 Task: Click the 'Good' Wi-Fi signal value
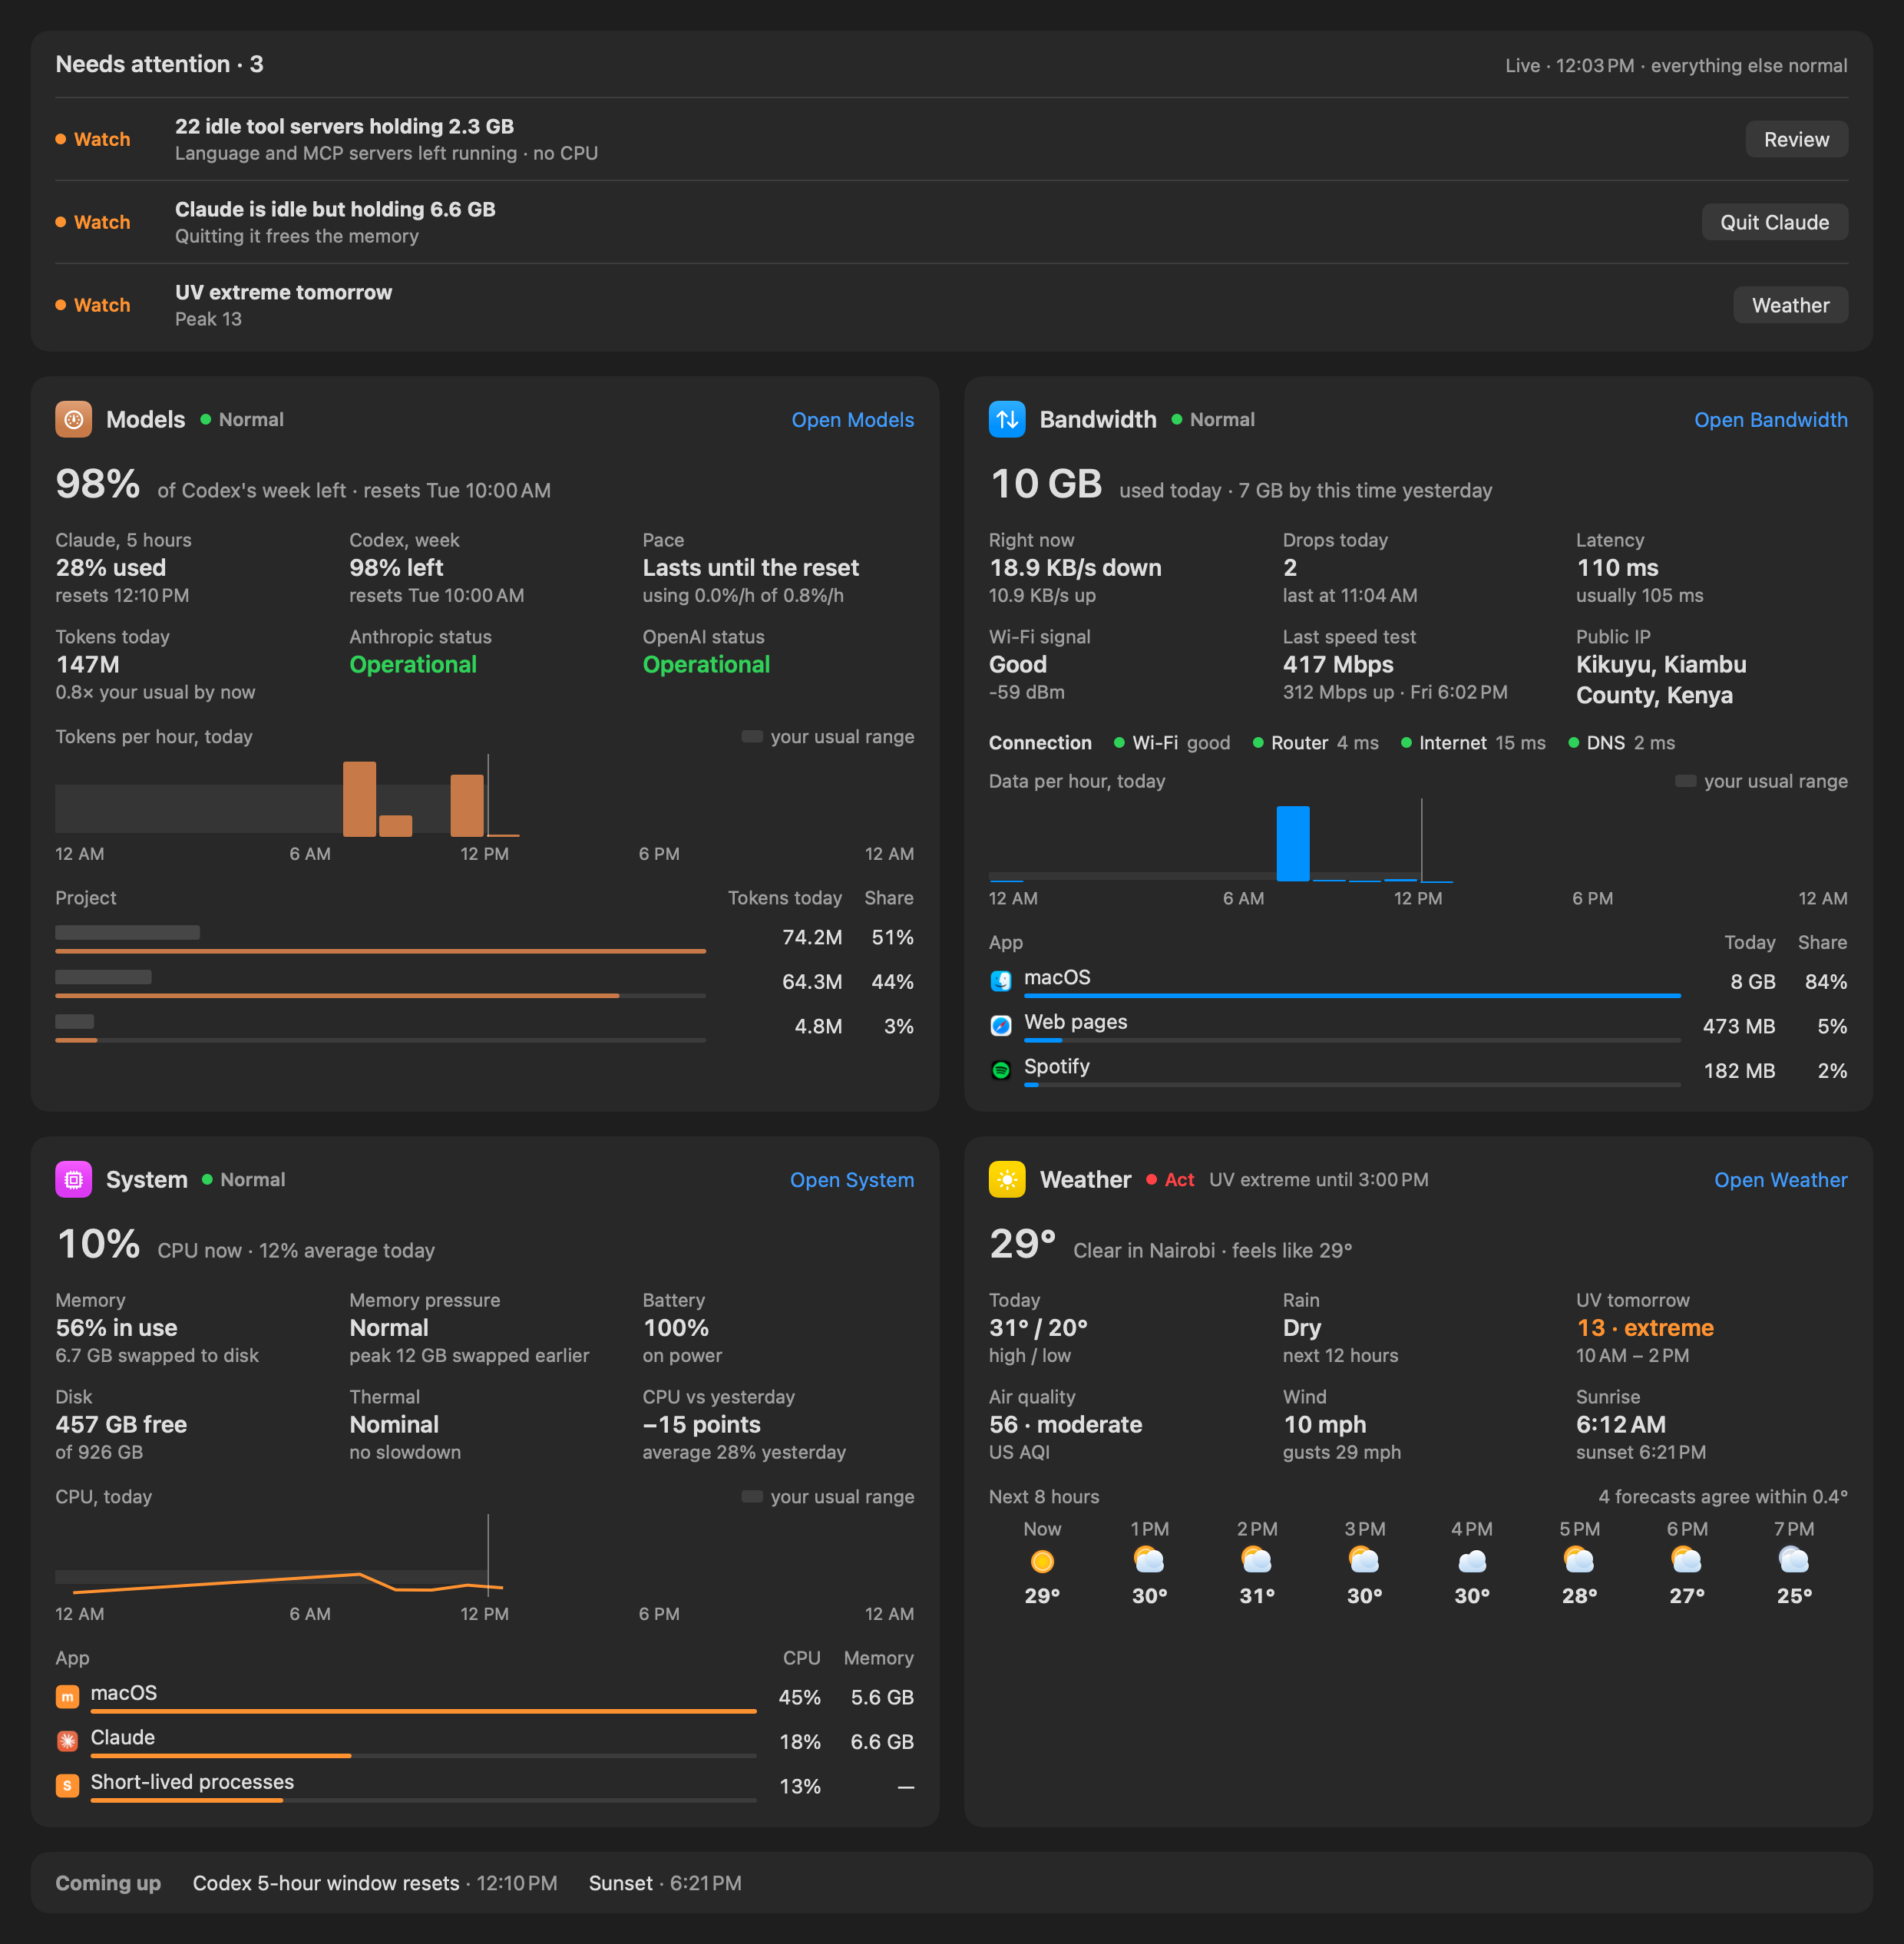[x=1017, y=664]
